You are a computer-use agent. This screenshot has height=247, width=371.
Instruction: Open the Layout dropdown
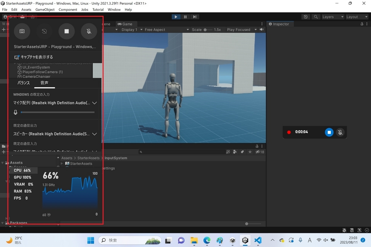[357, 17]
